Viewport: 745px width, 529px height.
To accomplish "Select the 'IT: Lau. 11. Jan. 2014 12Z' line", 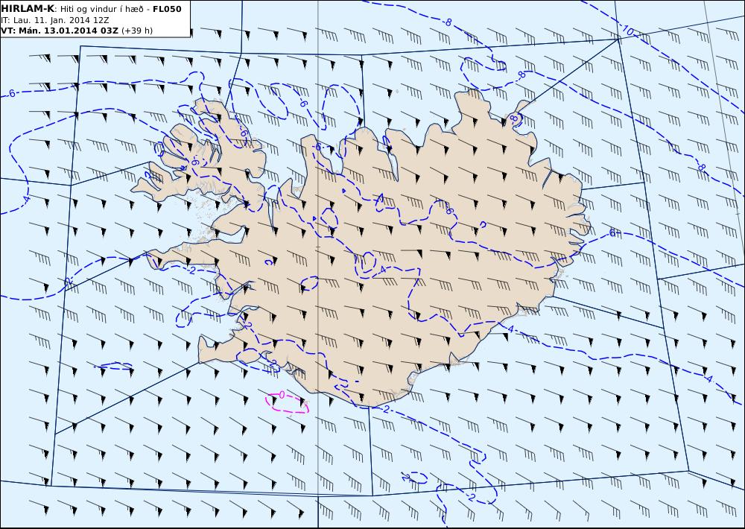I will point(54,20).
